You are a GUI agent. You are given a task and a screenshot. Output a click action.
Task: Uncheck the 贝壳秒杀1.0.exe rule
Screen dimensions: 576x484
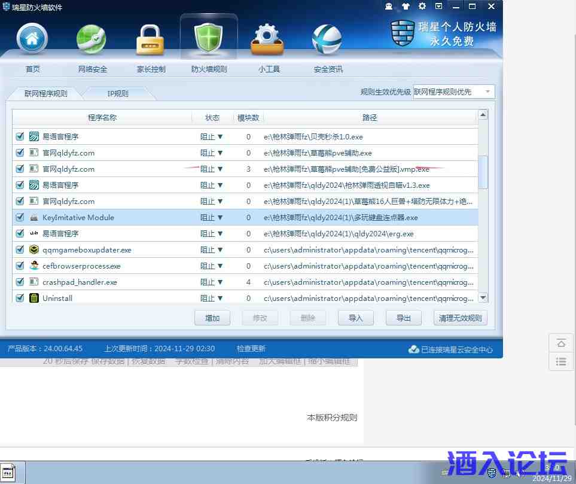click(20, 136)
